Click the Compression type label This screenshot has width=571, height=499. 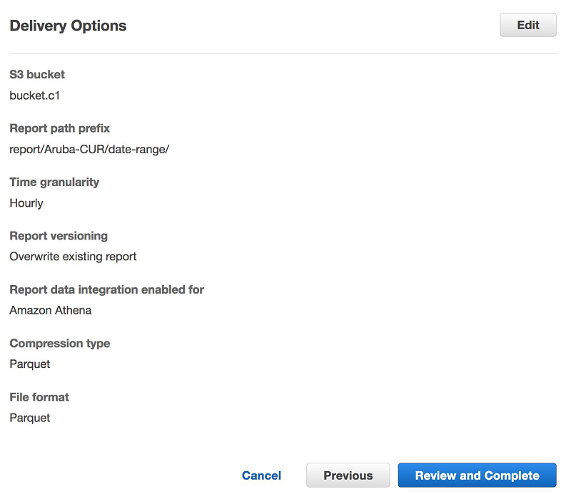pos(59,343)
